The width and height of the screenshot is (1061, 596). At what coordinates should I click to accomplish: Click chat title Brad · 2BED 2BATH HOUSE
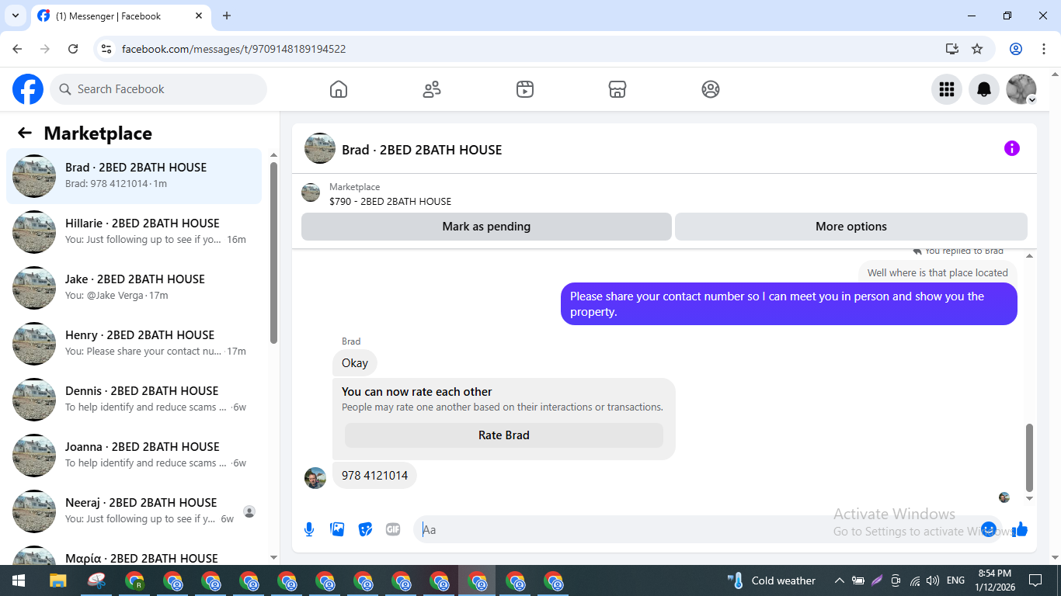(422, 150)
